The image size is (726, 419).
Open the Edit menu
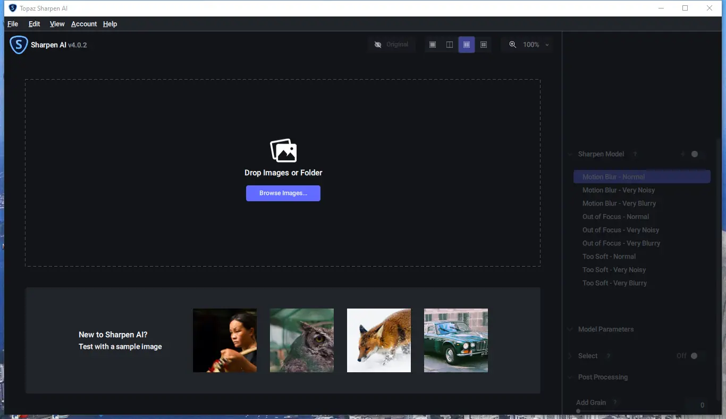[35, 24]
